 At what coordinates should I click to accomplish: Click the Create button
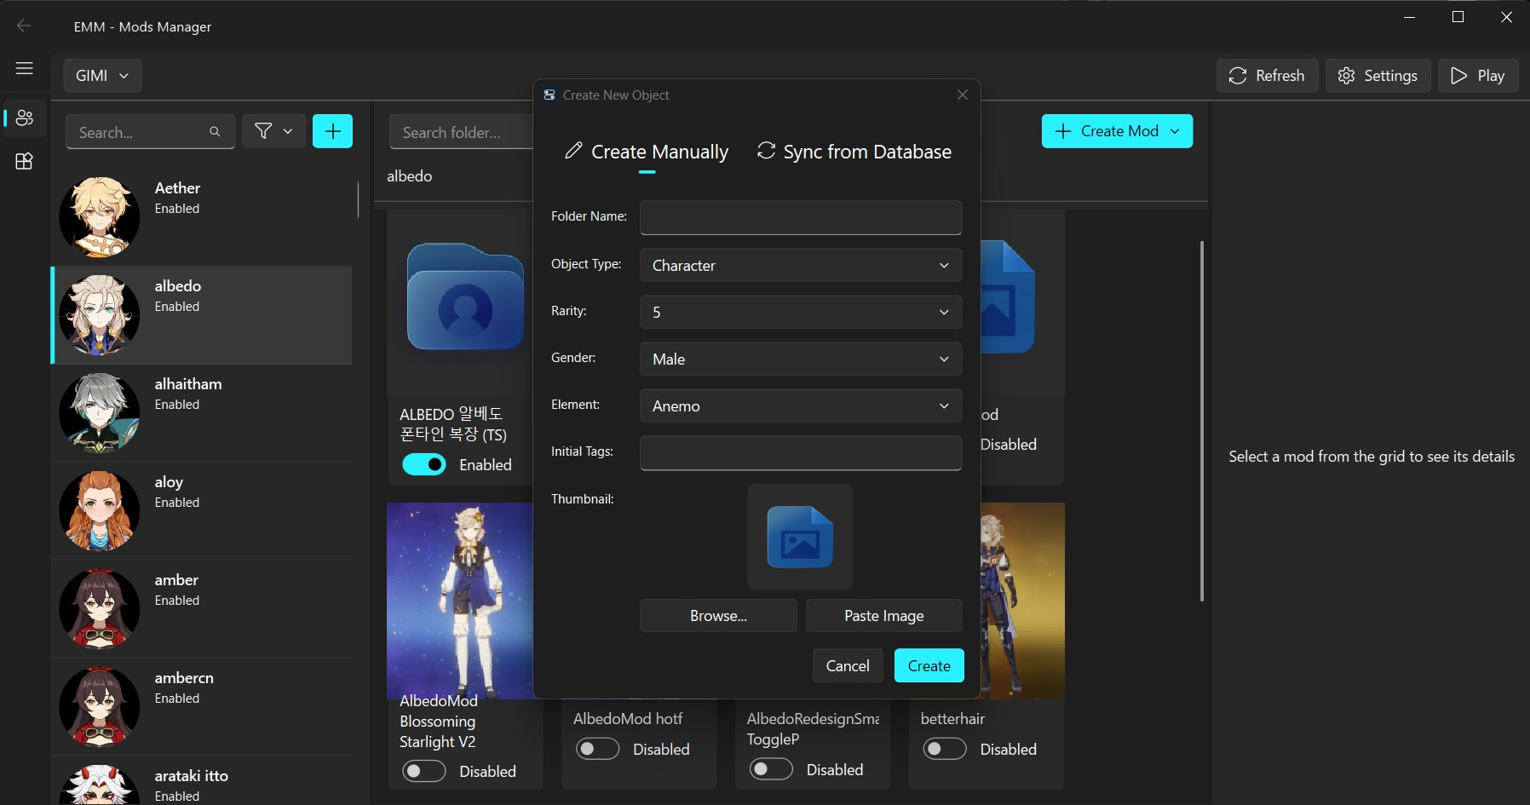929,665
